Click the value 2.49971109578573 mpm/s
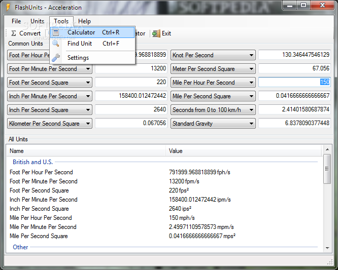Screen dimensions: 338x270 pos(201,227)
